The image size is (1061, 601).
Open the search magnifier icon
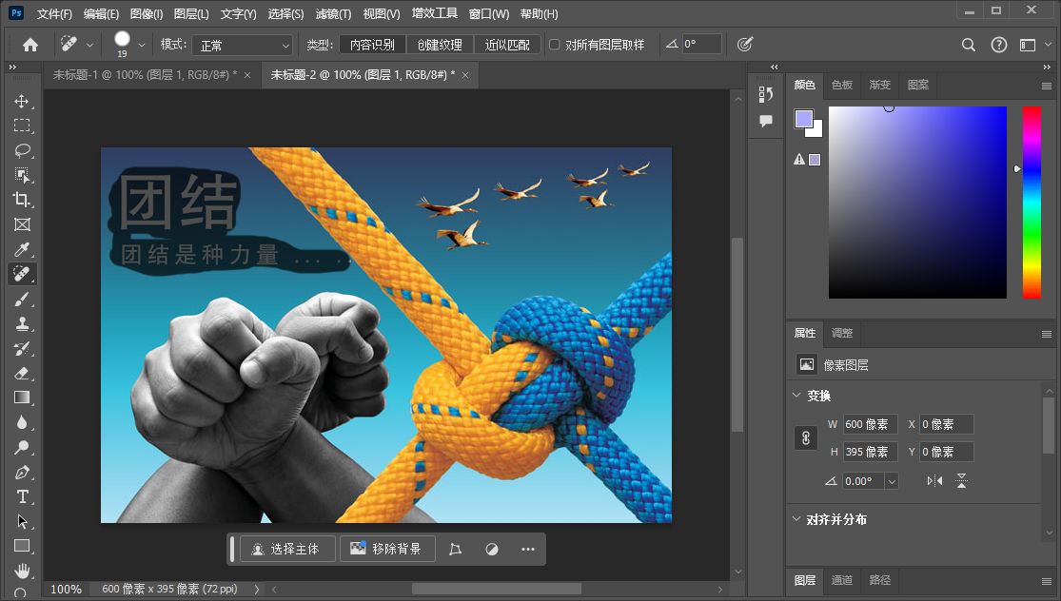[969, 45]
